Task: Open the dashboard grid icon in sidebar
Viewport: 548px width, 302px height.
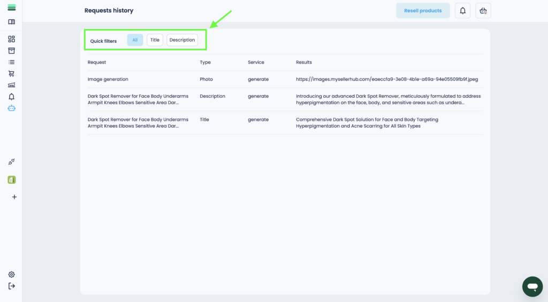Action: [x=11, y=39]
